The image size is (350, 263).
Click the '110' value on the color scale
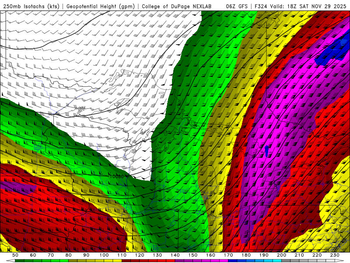pos(122,255)
